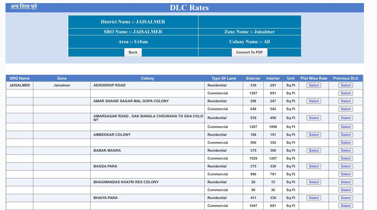This screenshot has height=210, width=377.
Task: Select Previous DLC for BHAGWANDAS KHATRI Commercial row
Action: 346,190
